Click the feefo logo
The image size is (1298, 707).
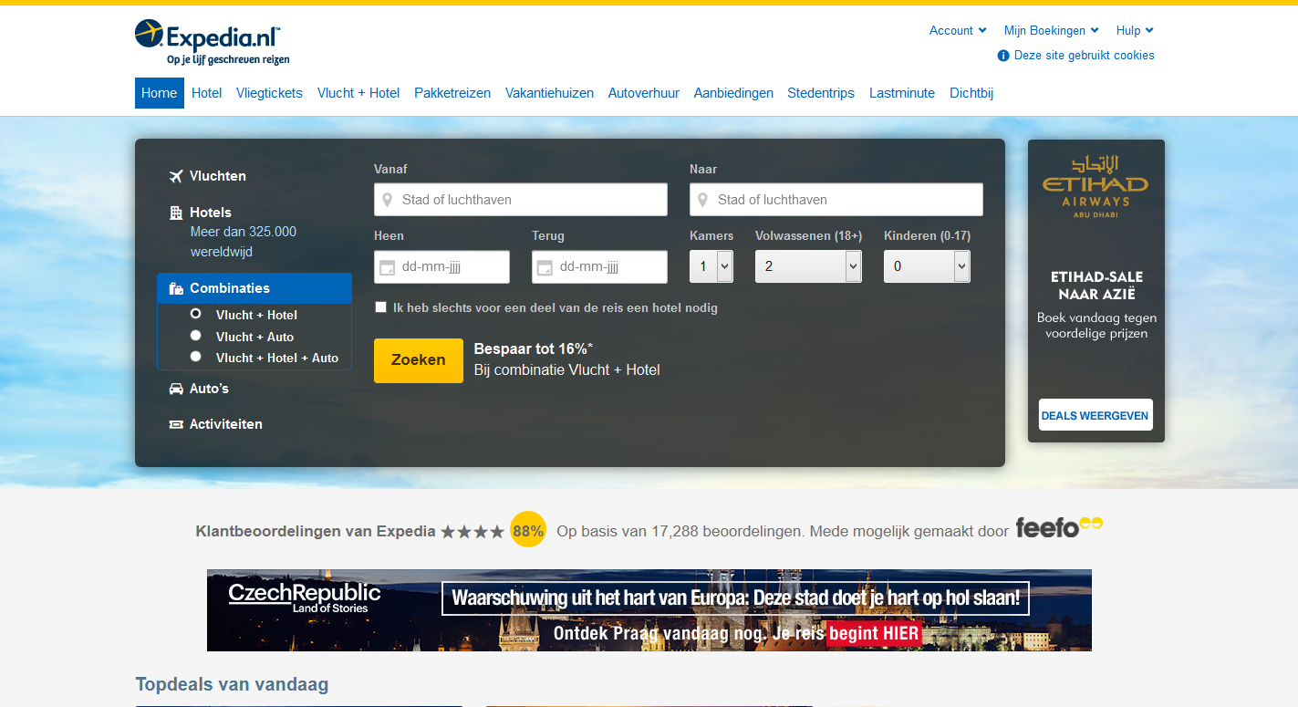coord(1059,527)
